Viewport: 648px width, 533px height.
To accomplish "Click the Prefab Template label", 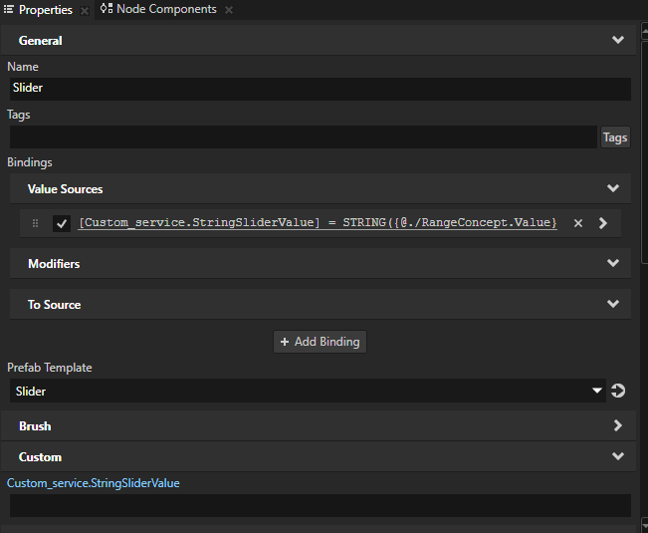I will (x=50, y=368).
